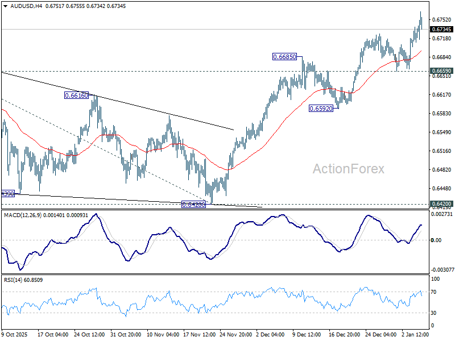Image resolution: width=455 pixels, height=341 pixels.
Task: Click the 17 Nov 12:00 time label
Action: (x=199, y=334)
